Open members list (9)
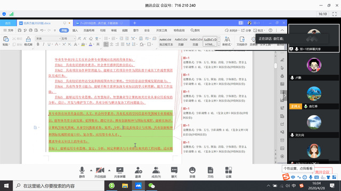This screenshot has width=341, height=191. (x=156, y=172)
